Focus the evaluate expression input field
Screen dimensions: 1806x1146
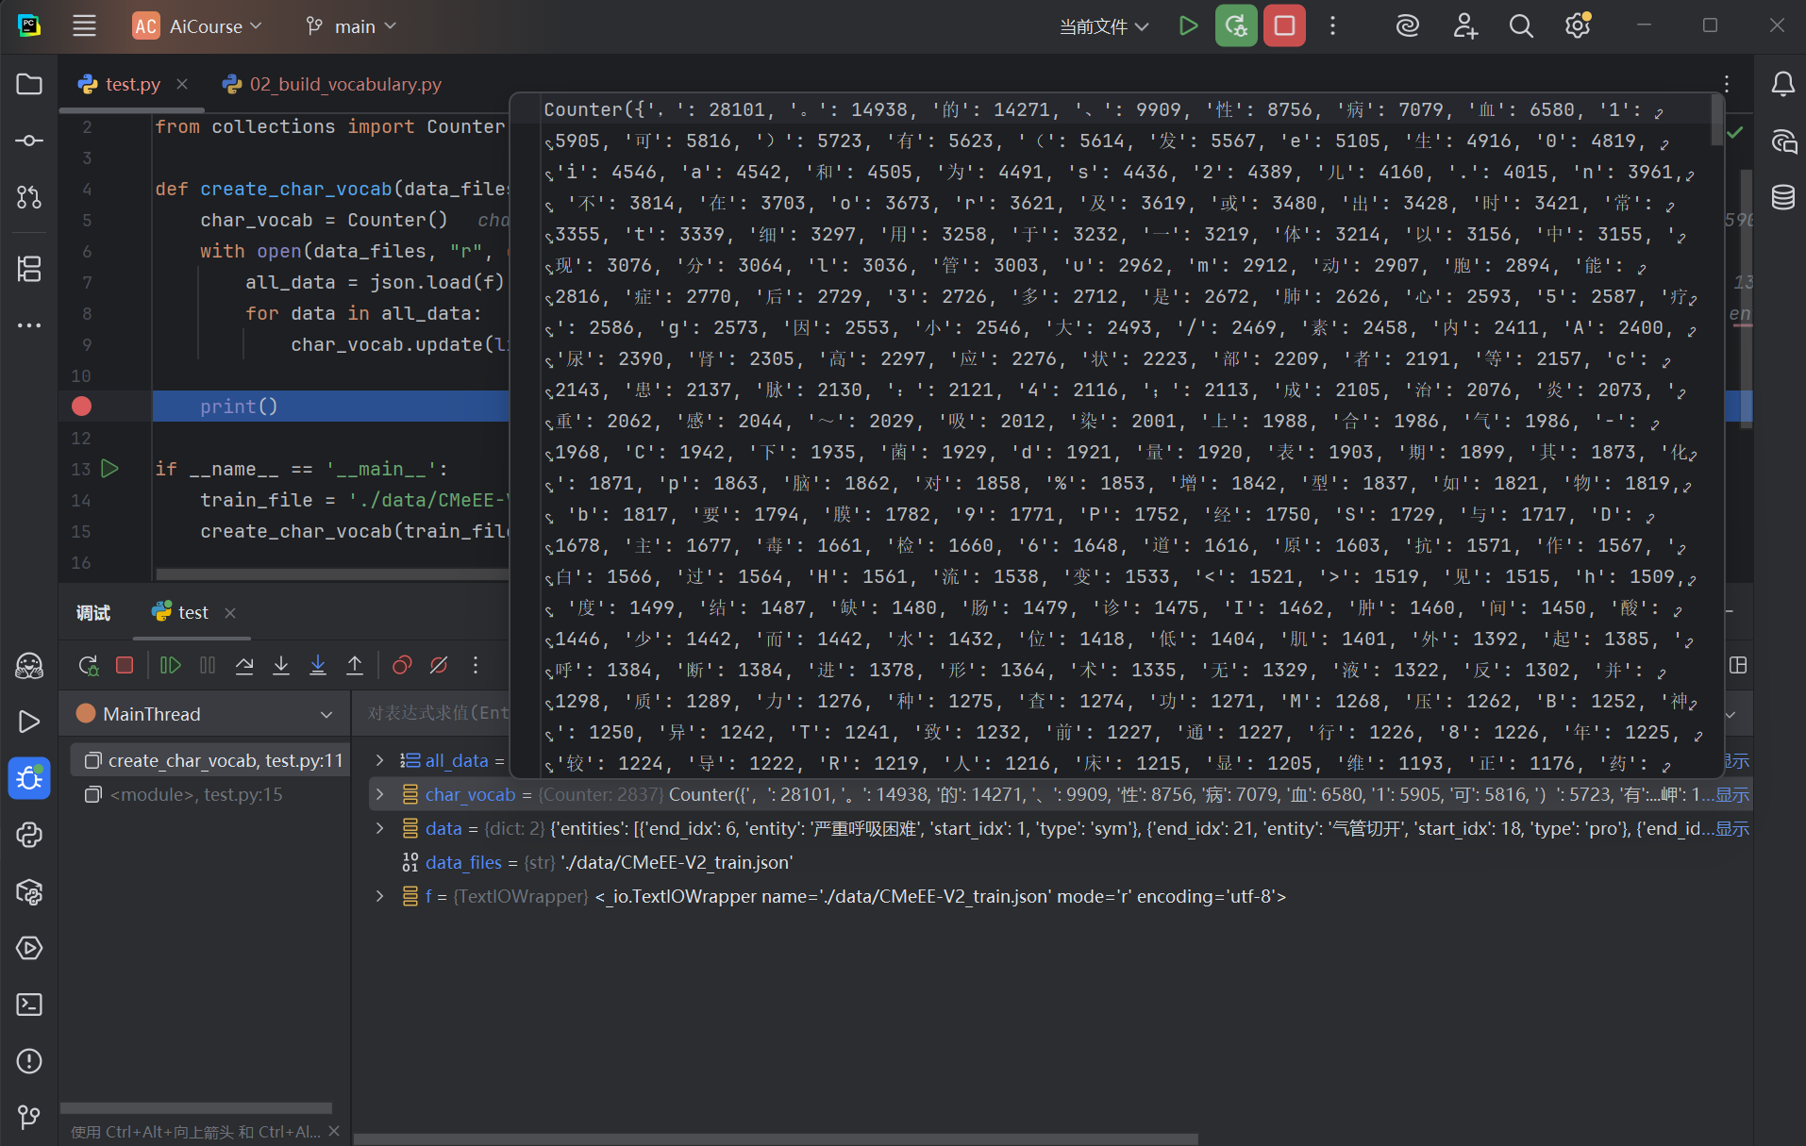pyautogui.click(x=438, y=713)
